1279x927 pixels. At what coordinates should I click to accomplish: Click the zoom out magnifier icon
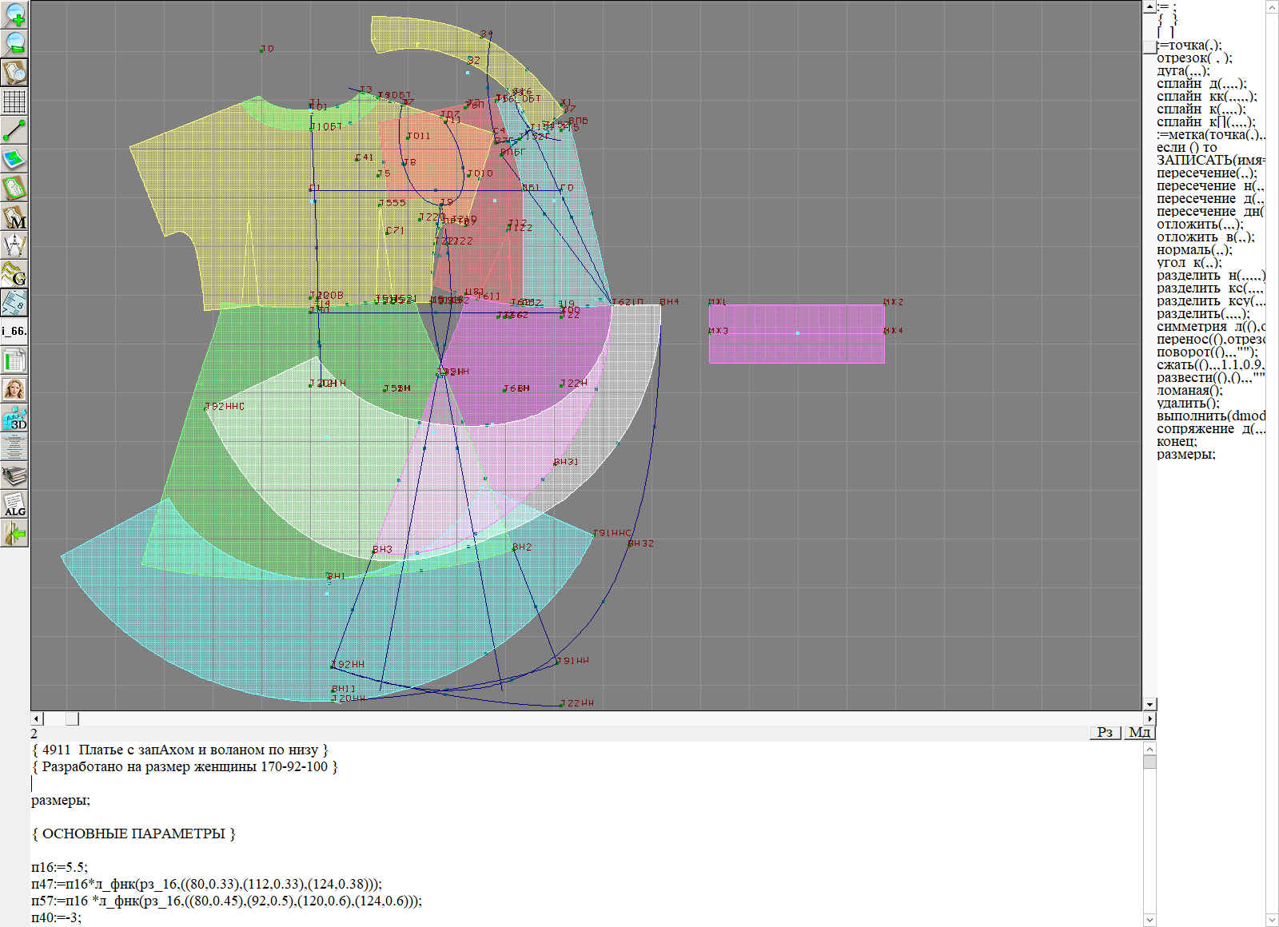point(14,43)
